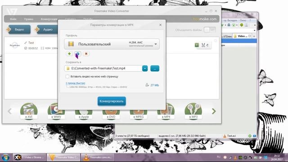Enable Вставить видео на мою web страницу checkbox

67,76
